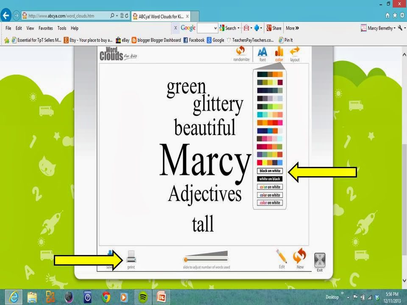Open Marcy Bernethy account dropdown

coord(378,28)
